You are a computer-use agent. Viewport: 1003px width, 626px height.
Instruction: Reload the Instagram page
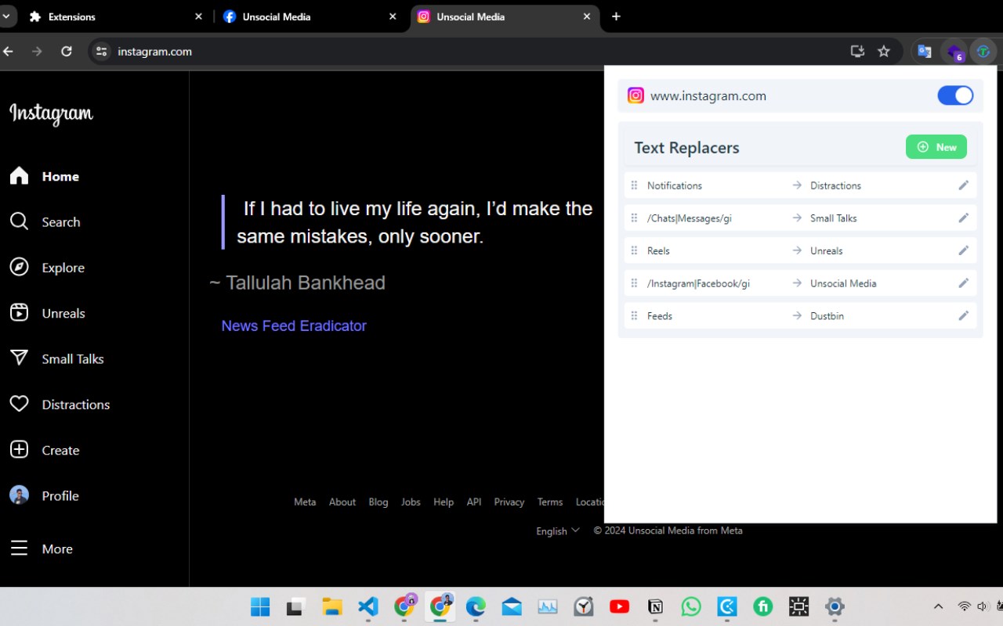click(67, 52)
